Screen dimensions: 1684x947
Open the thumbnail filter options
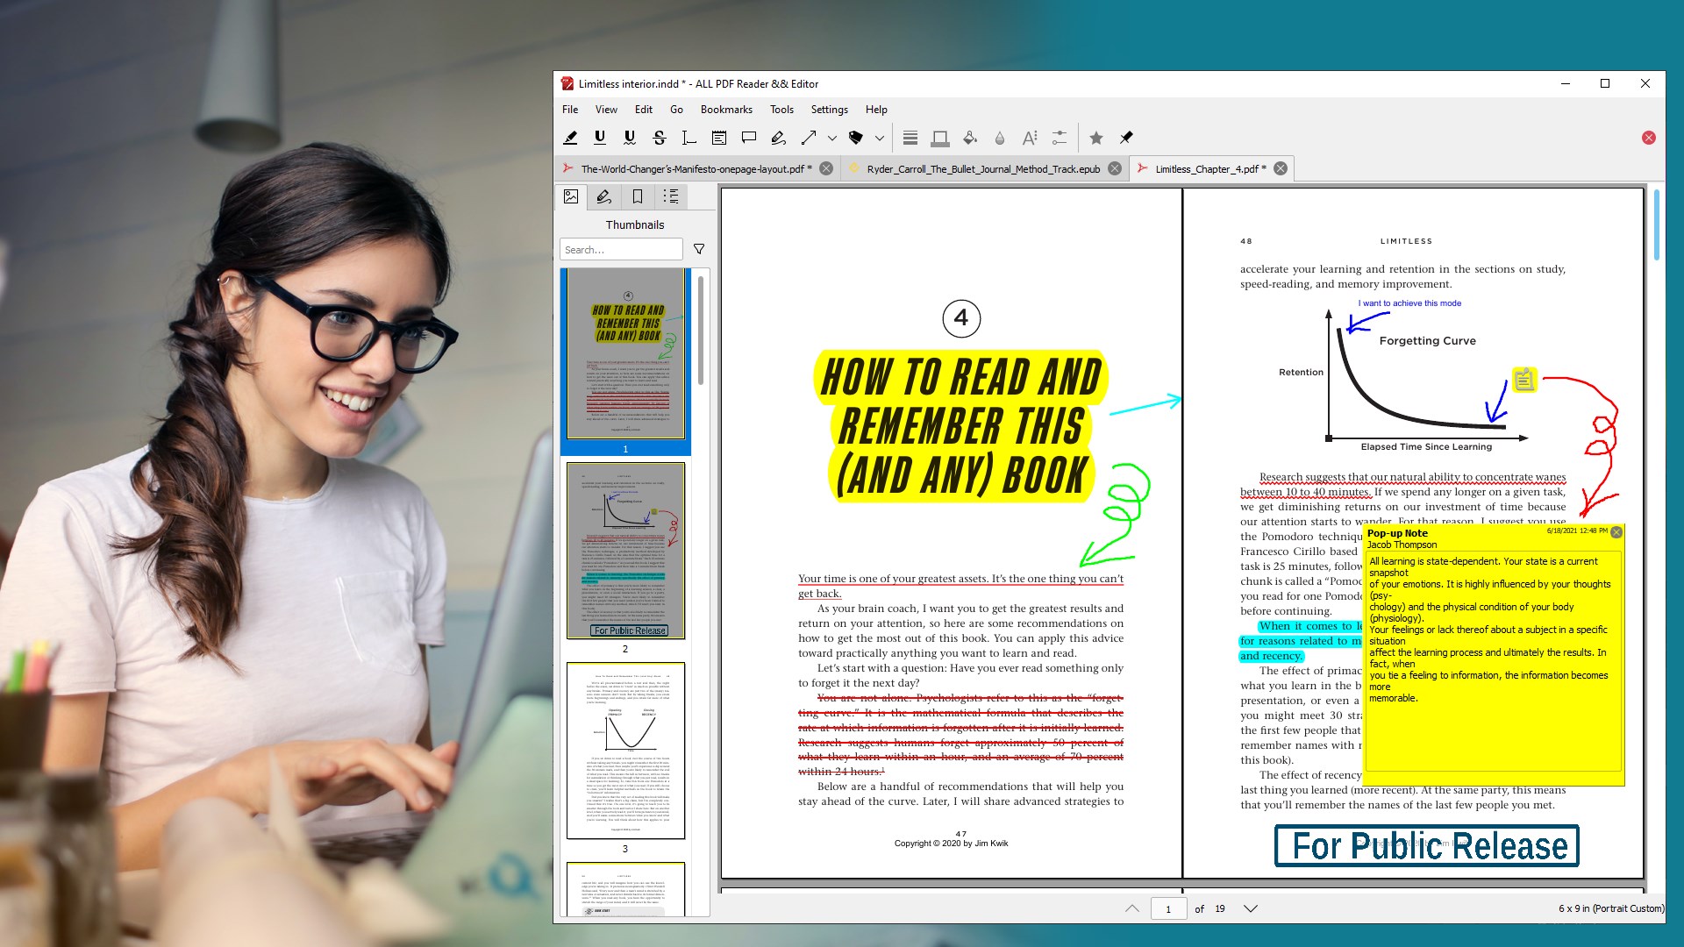coord(699,249)
